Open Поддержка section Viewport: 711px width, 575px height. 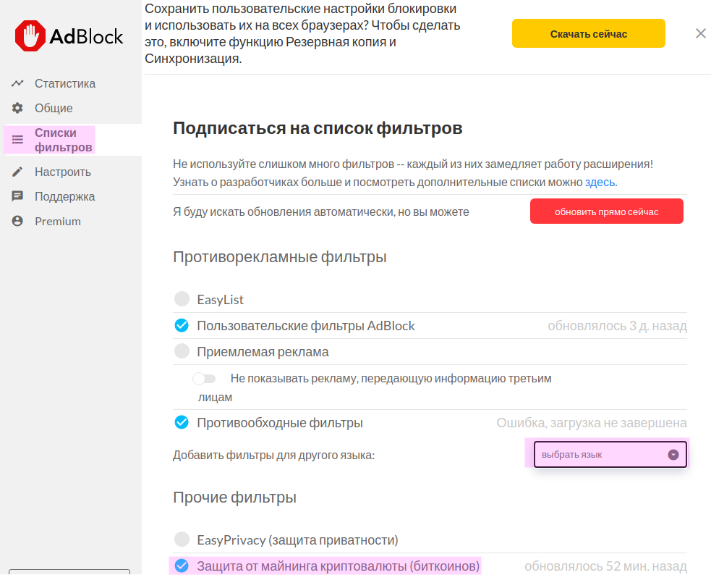(x=65, y=196)
